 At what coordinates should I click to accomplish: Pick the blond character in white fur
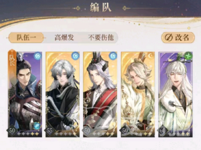coord(138,94)
